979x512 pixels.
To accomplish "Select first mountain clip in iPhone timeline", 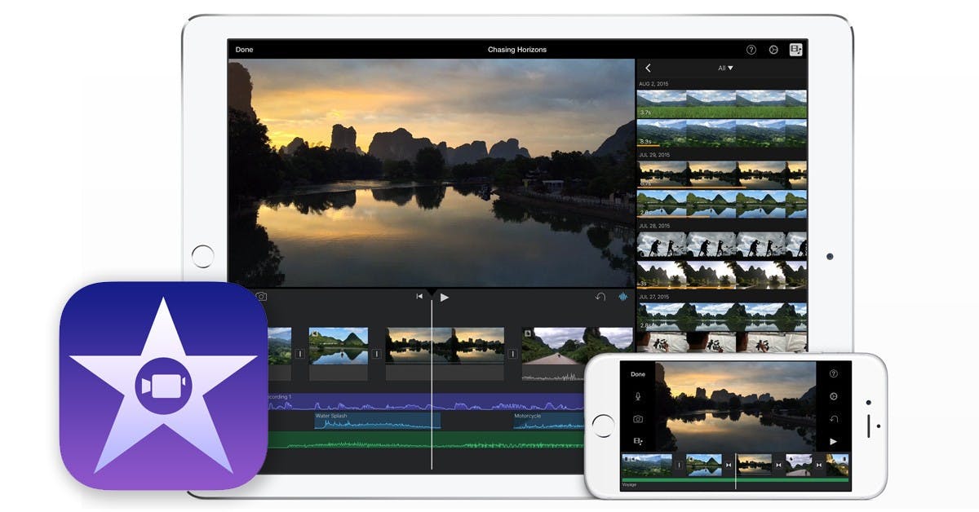I will click(x=646, y=465).
